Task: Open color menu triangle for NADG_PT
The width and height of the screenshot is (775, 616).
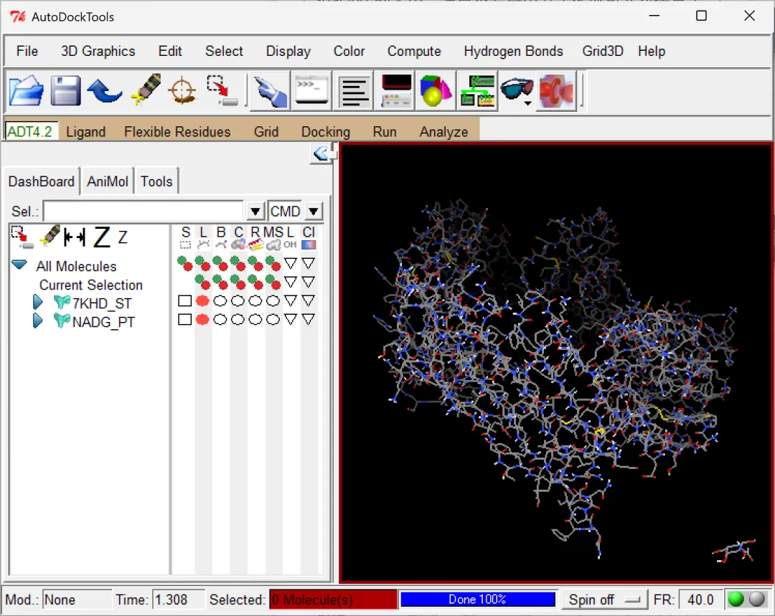Action: [309, 320]
